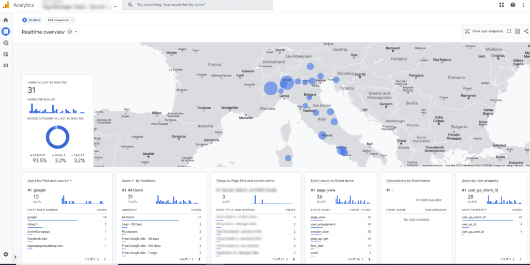The width and height of the screenshot is (530, 265).
Task: Click the user bubble over Milan on map
Action: point(287,83)
